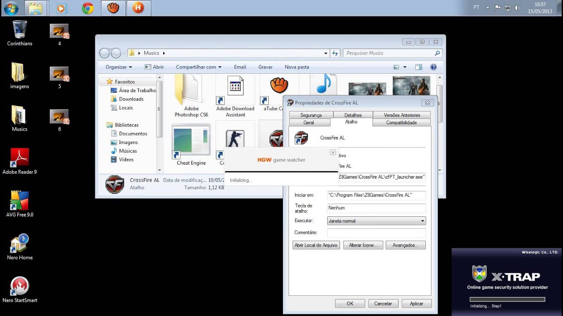Viewport: 563px width, 316px height.
Task: Toggle the Explorer preview pane button
Action: (x=418, y=67)
